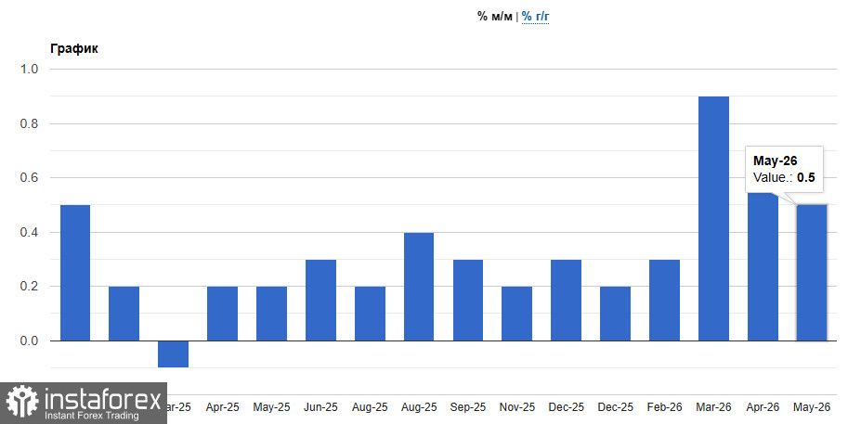Click the May-26 x-axis label
This screenshot has width=861, height=424.
tap(812, 407)
